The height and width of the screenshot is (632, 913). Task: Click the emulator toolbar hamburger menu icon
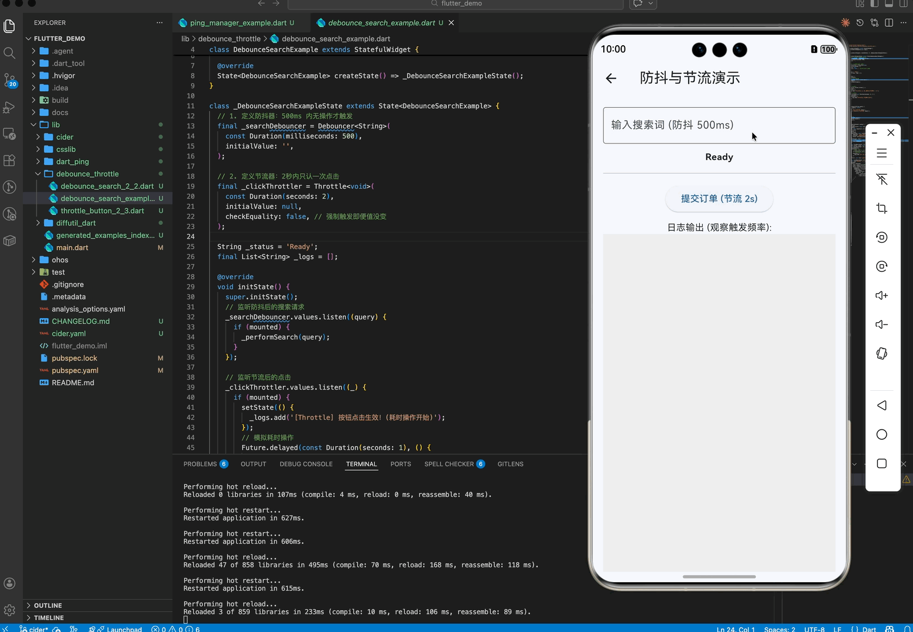882,153
